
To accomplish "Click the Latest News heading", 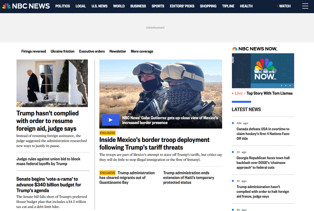I will click(x=246, y=109).
